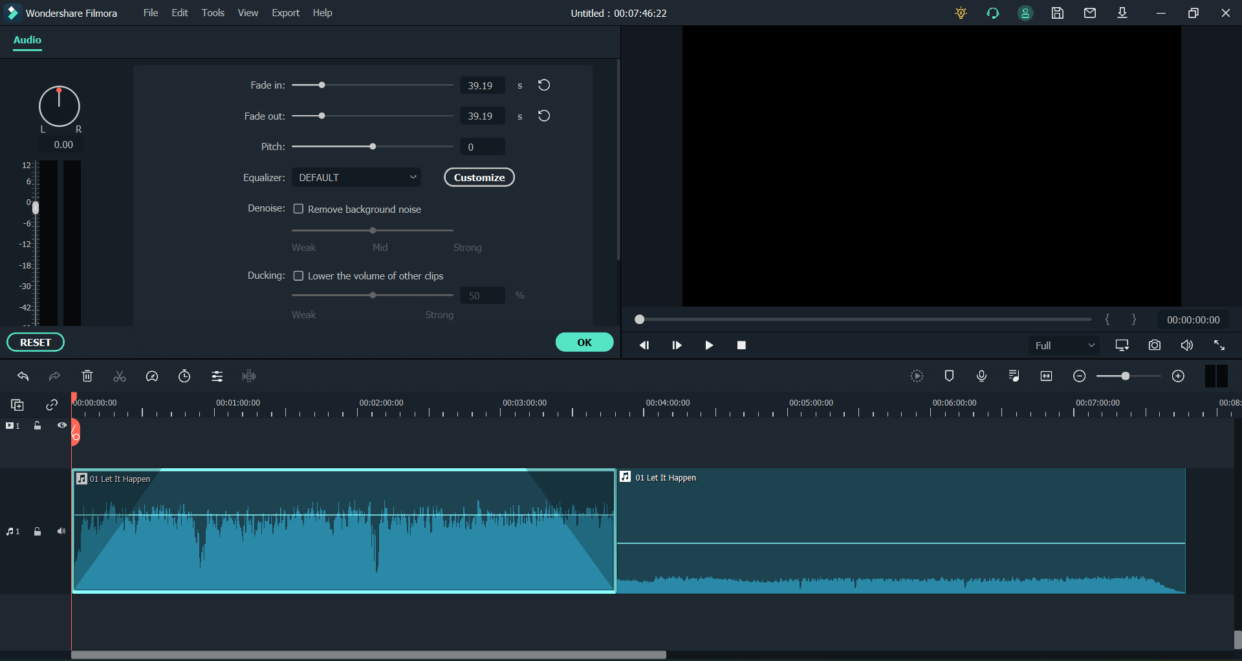Open audio adjust sliders icon
Viewport: 1242px width, 661px height.
pyautogui.click(x=217, y=376)
